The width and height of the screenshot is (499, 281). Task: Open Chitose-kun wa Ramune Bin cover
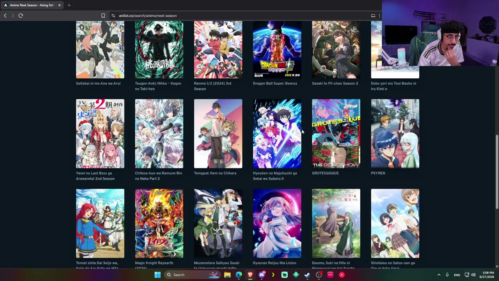[159, 133]
